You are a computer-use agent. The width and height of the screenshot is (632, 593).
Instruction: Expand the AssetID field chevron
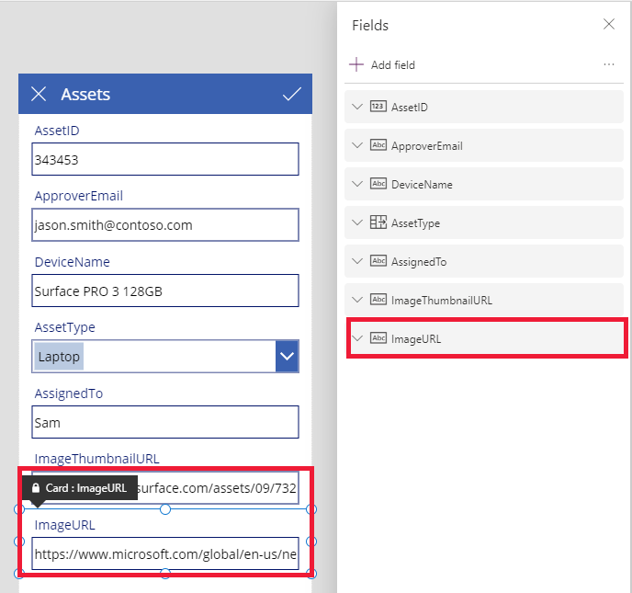point(357,107)
